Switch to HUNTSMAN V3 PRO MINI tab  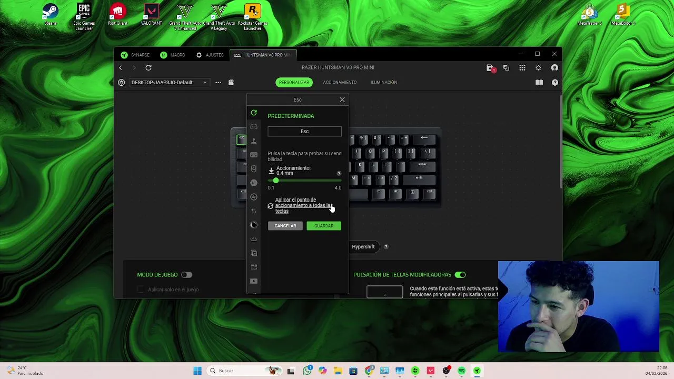tap(262, 55)
